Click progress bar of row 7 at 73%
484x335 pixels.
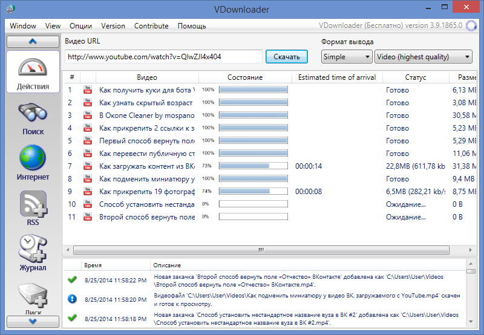[253, 166]
